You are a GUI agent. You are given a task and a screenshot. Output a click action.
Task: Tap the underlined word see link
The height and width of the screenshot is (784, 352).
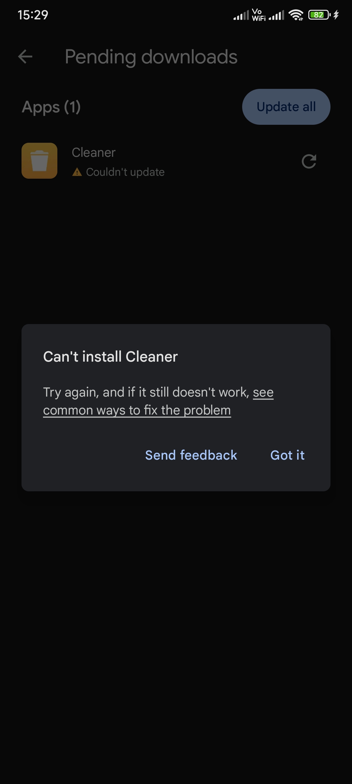(263, 392)
